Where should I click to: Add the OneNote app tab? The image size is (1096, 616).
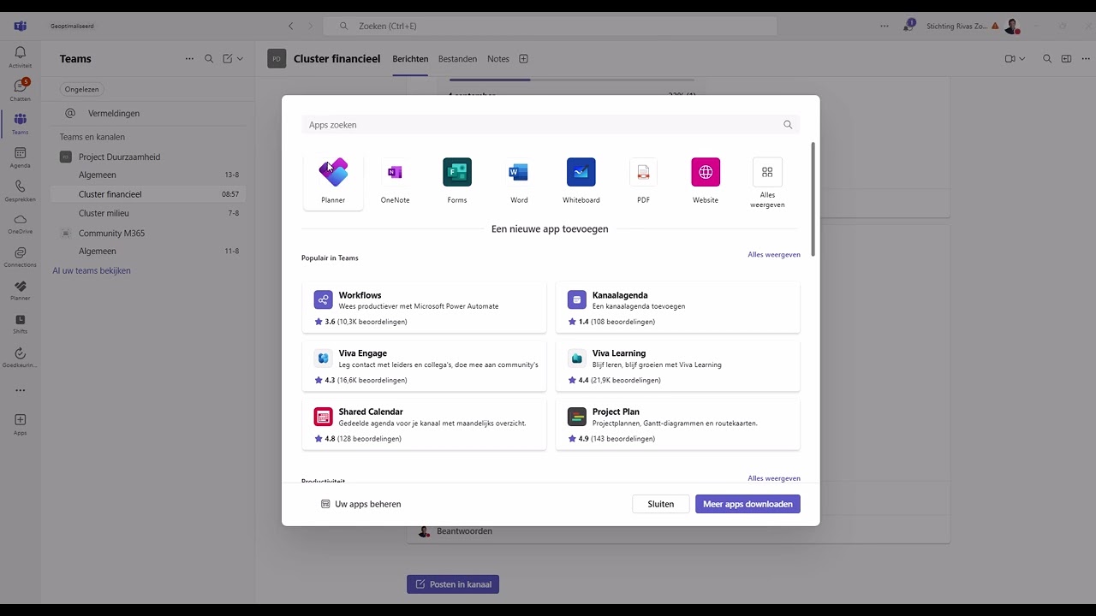395,181
